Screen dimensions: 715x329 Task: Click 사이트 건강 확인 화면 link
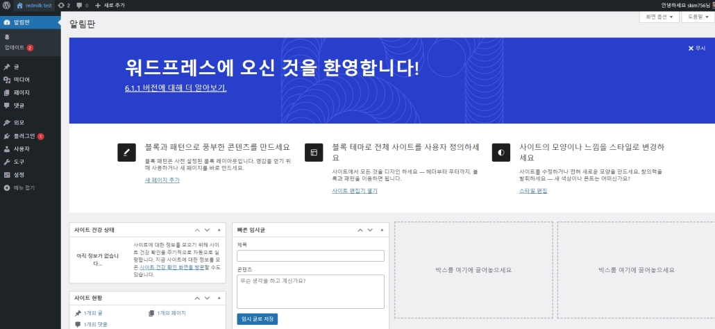(x=172, y=267)
